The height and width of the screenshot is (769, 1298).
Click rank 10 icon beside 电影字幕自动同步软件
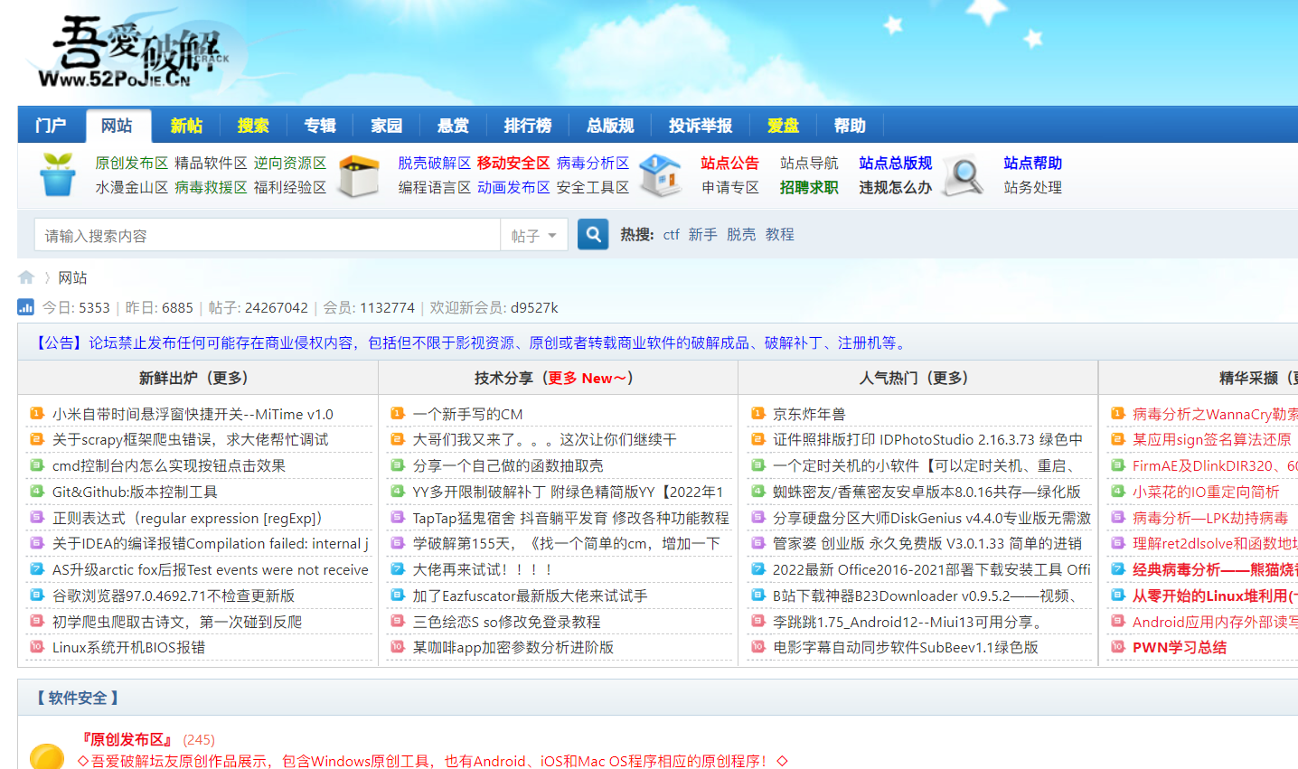[x=757, y=646]
